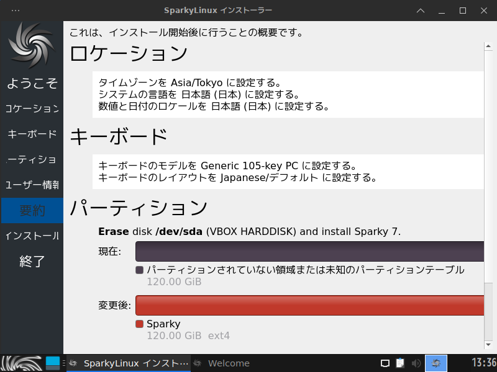Click the 変更後: label
Viewport: 497px width, 372px height.
pyautogui.click(x=114, y=305)
